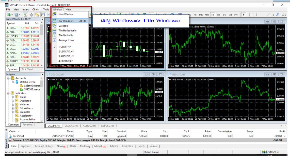Open the Charts menu
Viewport: 290px width, 156px height.
[x=36, y=10]
